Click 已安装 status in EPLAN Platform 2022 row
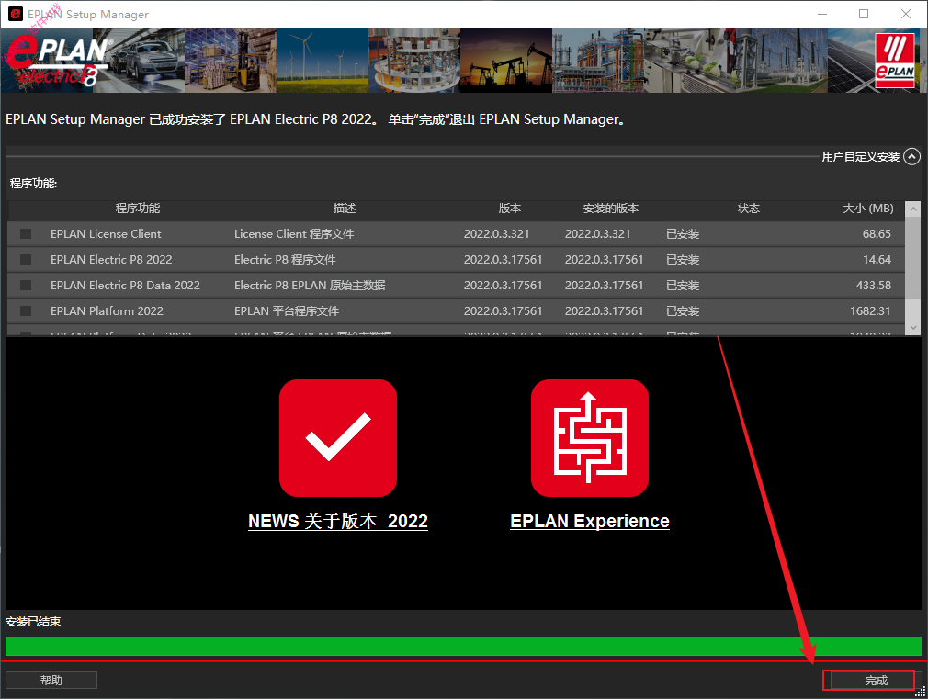The height and width of the screenshot is (699, 928). [x=683, y=310]
